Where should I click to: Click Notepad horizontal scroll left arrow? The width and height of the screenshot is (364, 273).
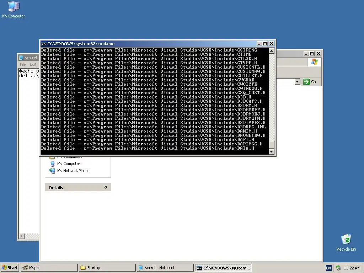22,236
